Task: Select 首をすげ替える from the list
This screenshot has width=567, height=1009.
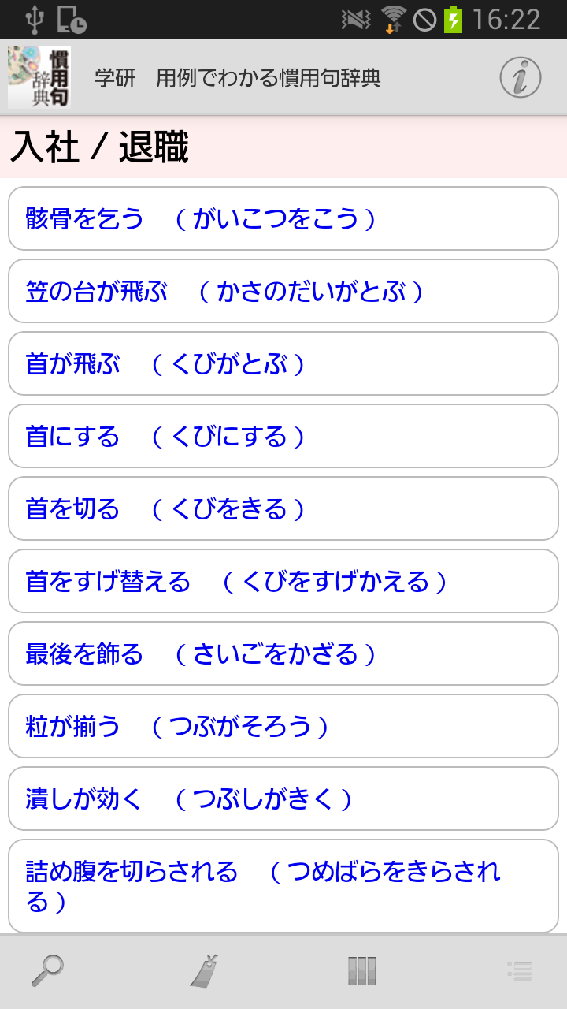Action: tap(283, 581)
